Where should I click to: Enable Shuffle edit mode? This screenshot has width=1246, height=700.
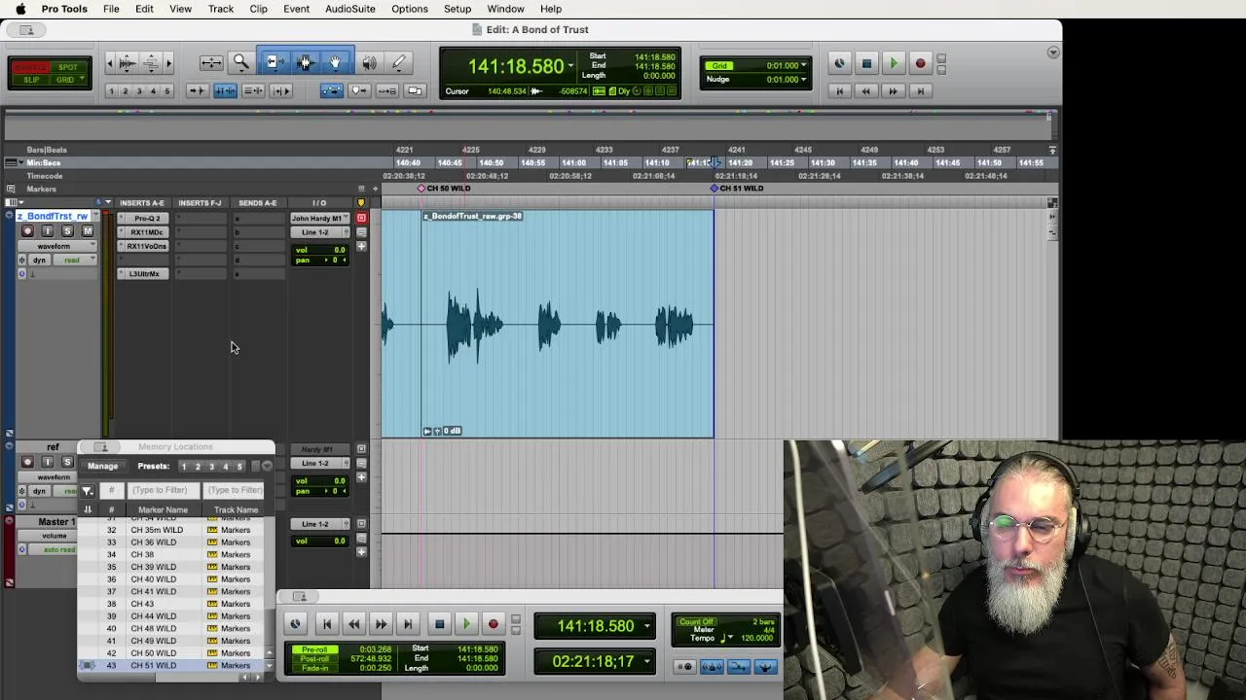pyautogui.click(x=32, y=67)
